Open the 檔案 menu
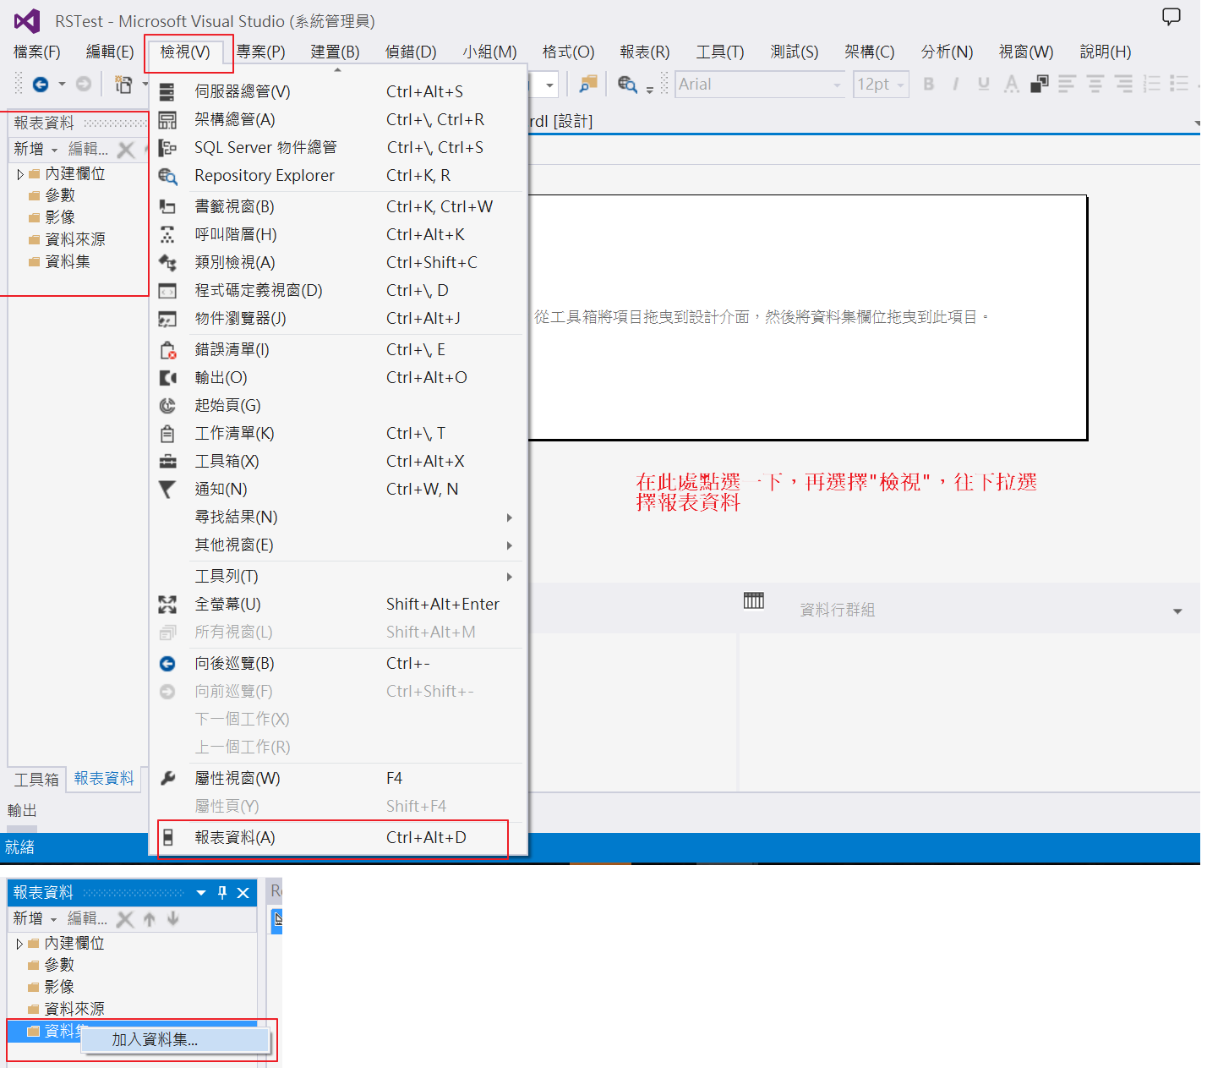 (37, 52)
